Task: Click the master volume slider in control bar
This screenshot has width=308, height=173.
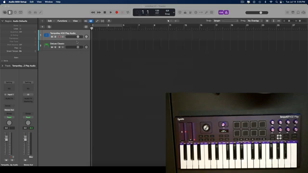Action: [x=257, y=12]
